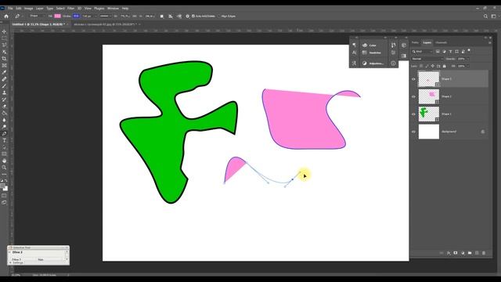Select the Blur tool
The image size is (501, 282).
pos(4,120)
